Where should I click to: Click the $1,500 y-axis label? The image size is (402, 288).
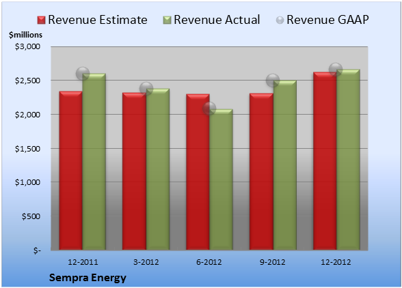[27, 149]
